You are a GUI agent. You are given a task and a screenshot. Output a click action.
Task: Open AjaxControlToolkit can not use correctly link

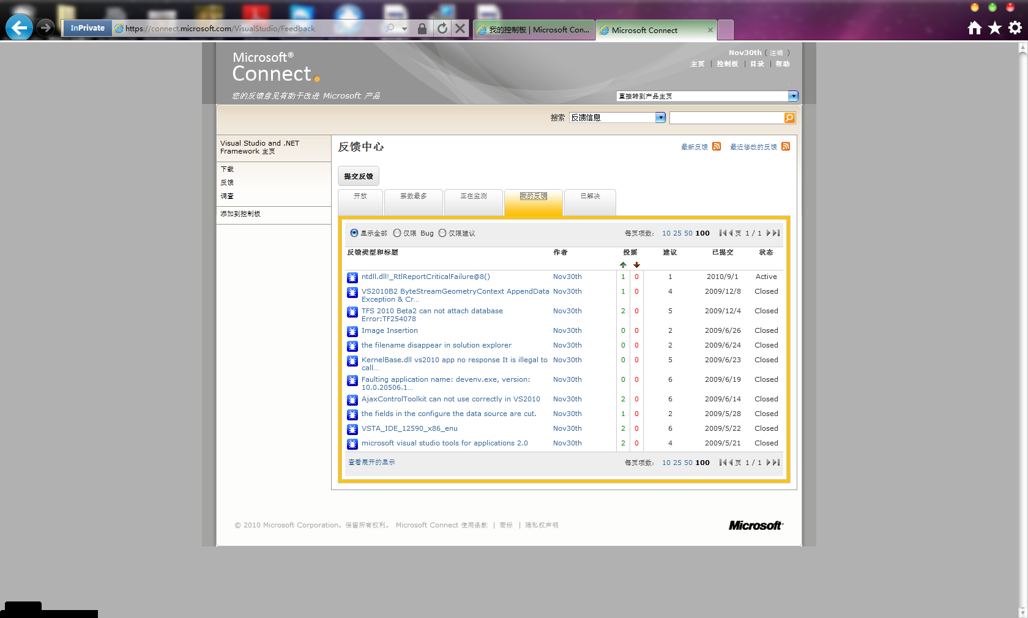pos(450,399)
